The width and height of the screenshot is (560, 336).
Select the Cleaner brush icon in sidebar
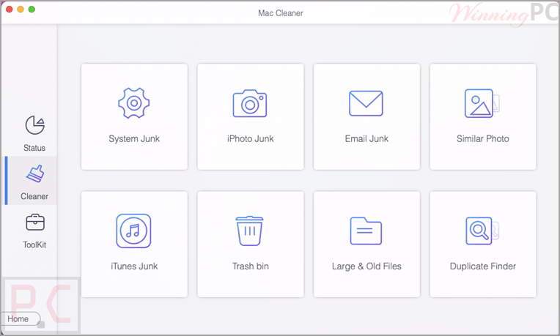35,173
